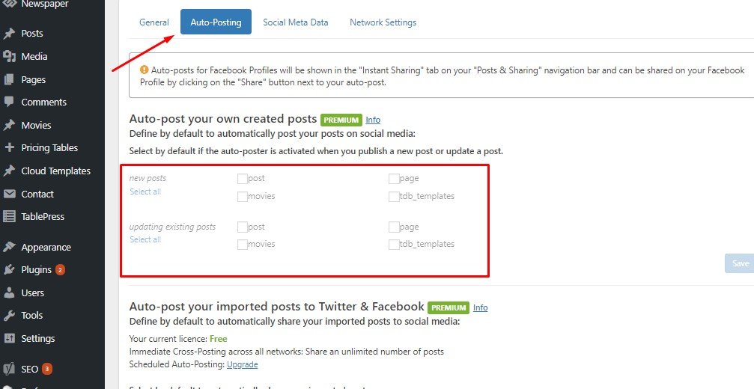Viewport: 754px width, 389px height.
Task: Check 'tdb_templates' under updating existing posts
Action: point(394,245)
